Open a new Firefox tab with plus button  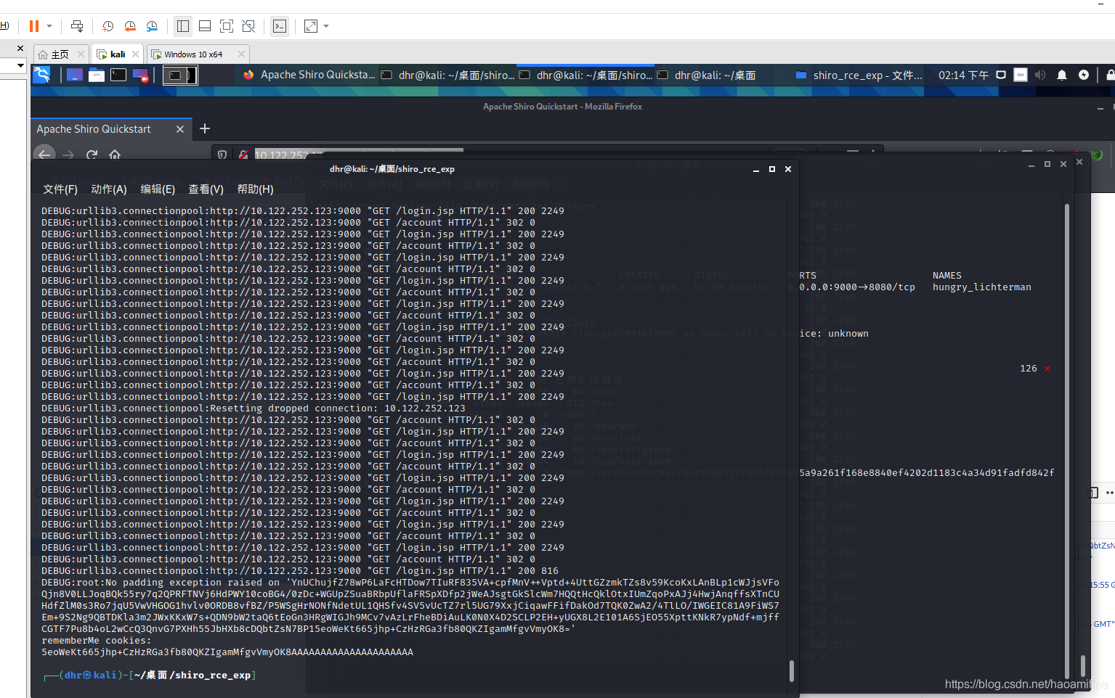tap(205, 128)
